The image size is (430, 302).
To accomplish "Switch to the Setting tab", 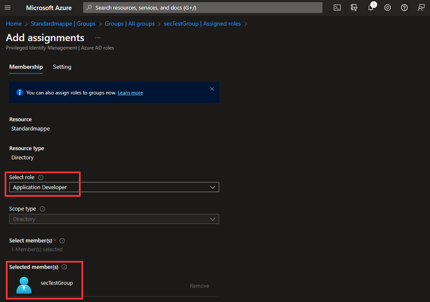I will 62,67.
